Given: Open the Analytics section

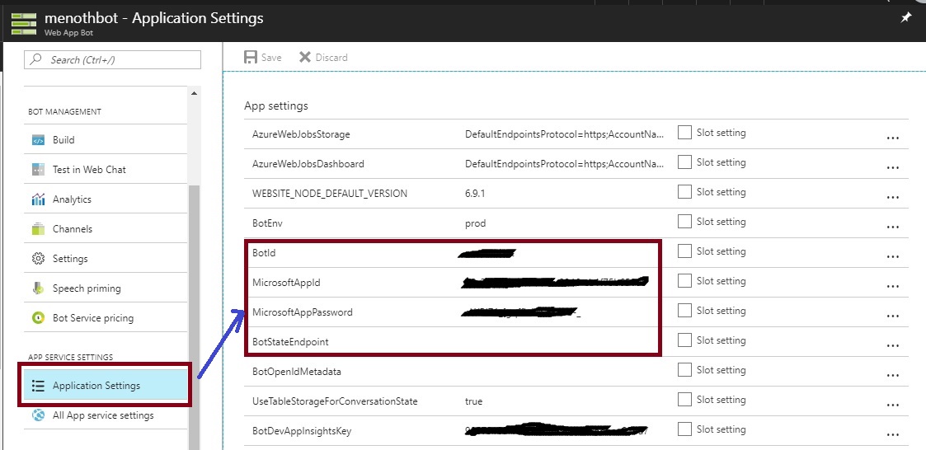Looking at the screenshot, I should click(105, 199).
